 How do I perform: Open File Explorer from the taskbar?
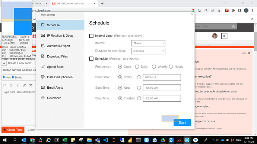pos(89,140)
